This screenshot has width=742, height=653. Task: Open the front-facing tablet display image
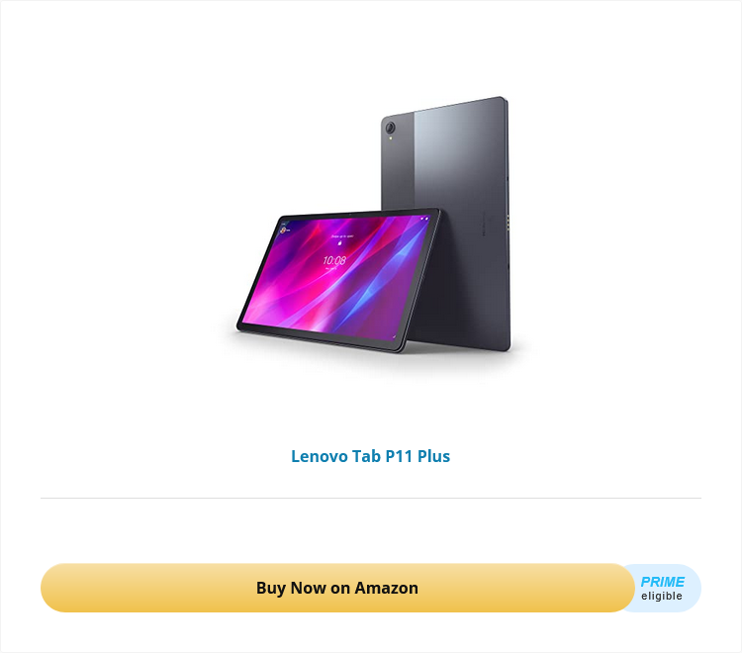(x=338, y=280)
